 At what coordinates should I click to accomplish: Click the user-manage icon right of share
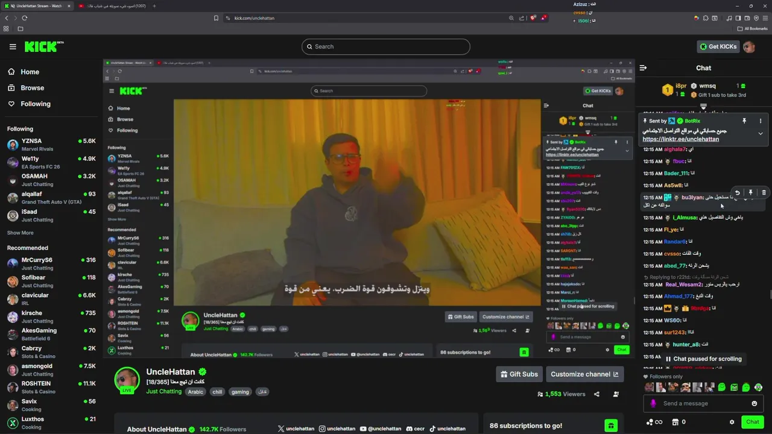[x=616, y=394]
